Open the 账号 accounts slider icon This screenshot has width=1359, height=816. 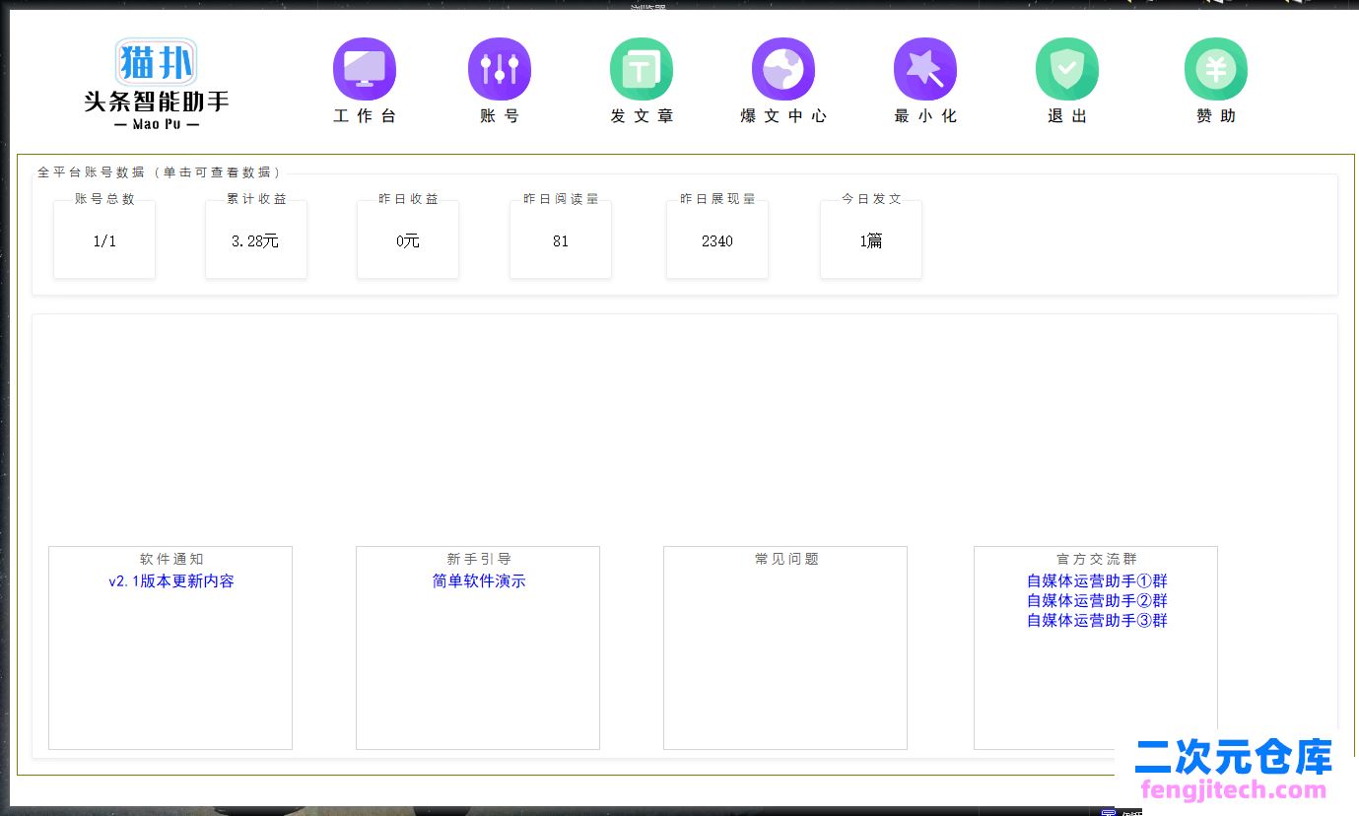coord(500,69)
